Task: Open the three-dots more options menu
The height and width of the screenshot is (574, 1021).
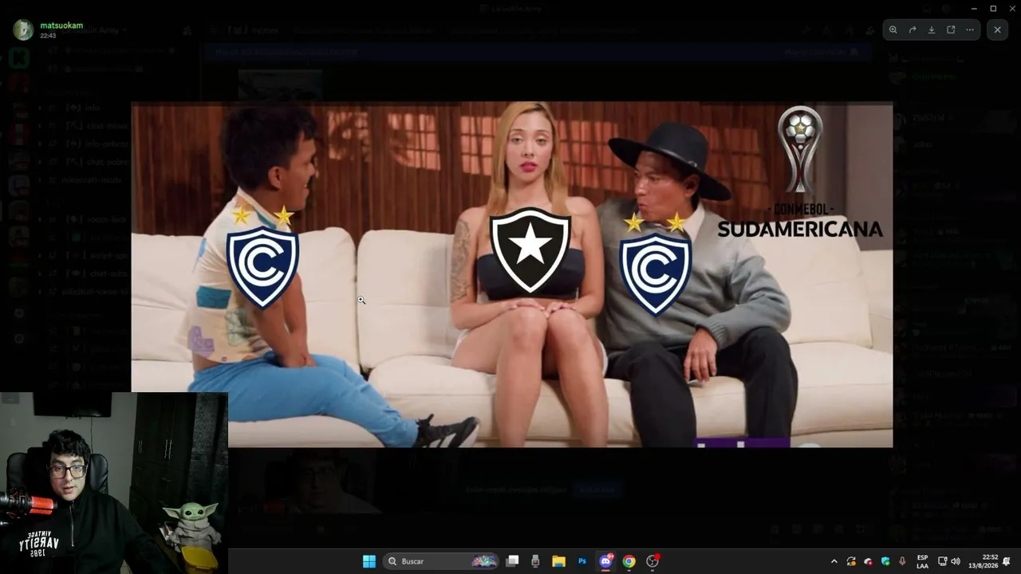Action: pos(970,29)
